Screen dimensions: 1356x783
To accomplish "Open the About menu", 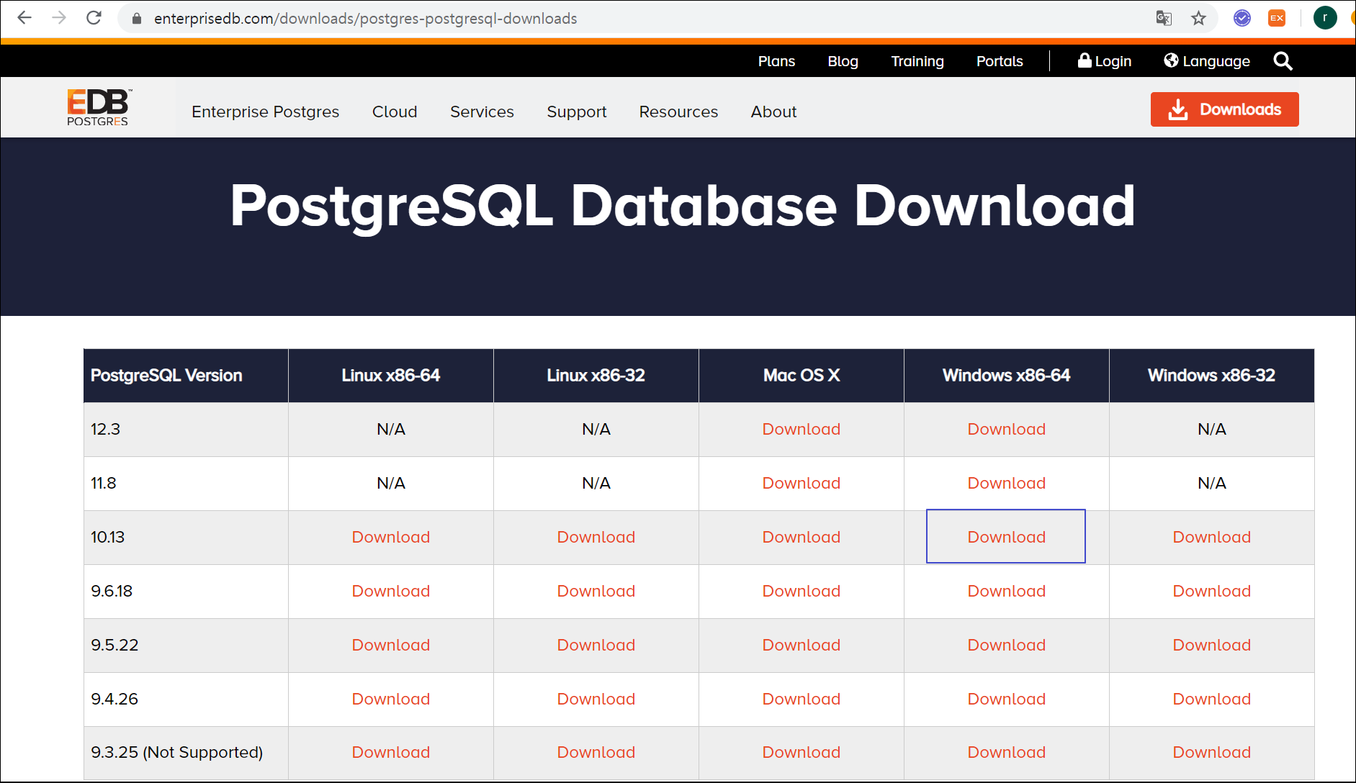I will pyautogui.click(x=773, y=112).
